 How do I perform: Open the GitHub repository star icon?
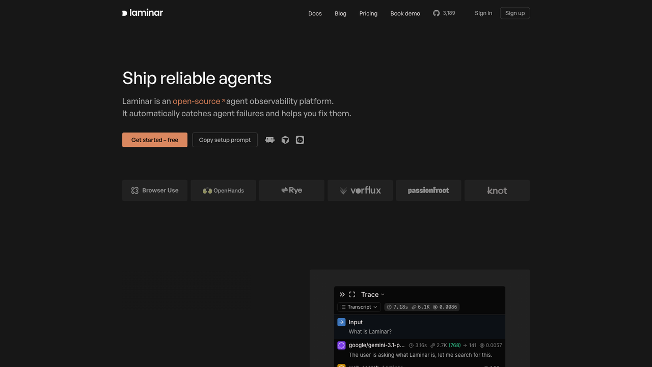tap(436, 13)
